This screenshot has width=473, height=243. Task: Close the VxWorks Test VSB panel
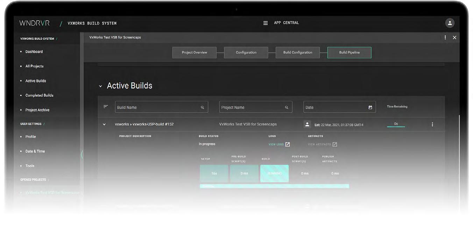pos(454,37)
